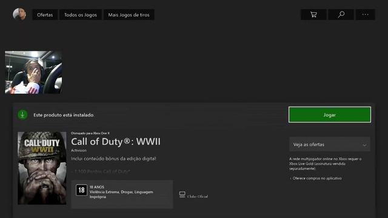
Task: Open the Ofertas tab
Action: pyautogui.click(x=45, y=15)
